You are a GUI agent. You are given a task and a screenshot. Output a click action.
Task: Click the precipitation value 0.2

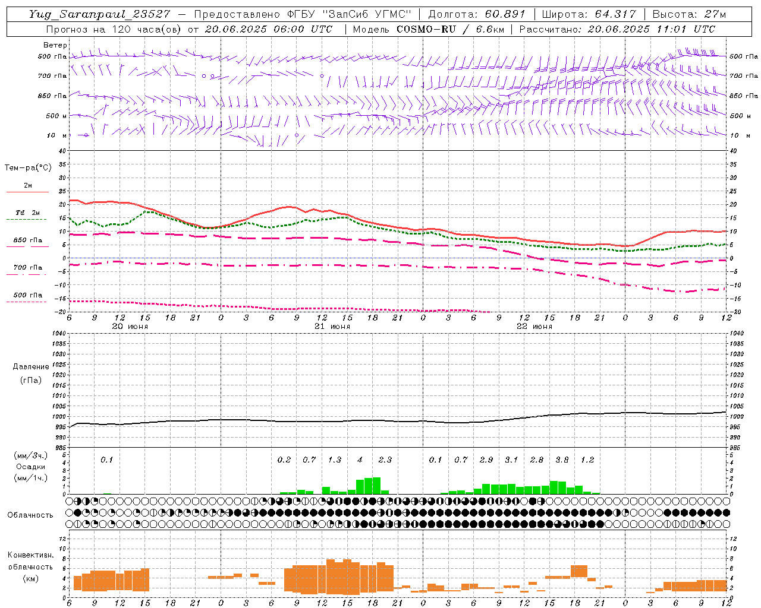pos(284,460)
